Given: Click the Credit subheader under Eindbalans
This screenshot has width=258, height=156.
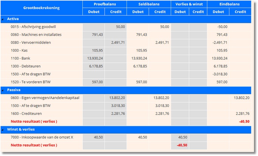Looking at the screenshot, I should pos(240,12).
